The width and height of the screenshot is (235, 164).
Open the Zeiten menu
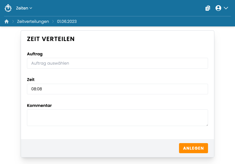24,8
